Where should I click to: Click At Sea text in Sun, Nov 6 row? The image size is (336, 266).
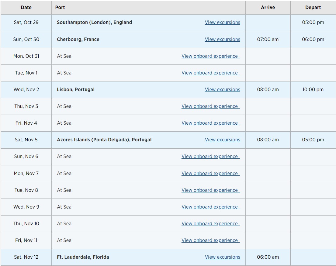pyautogui.click(x=64, y=157)
